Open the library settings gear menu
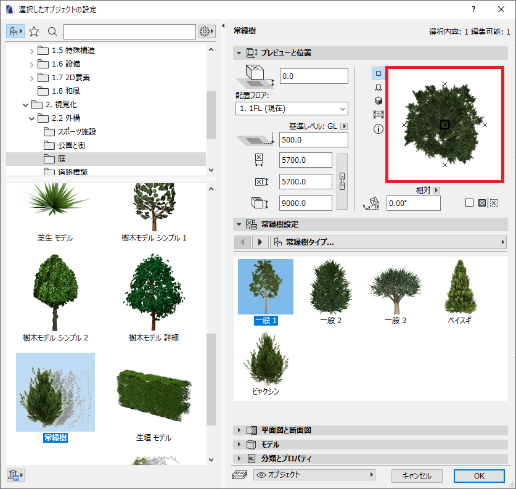The image size is (516, 489). [x=207, y=31]
